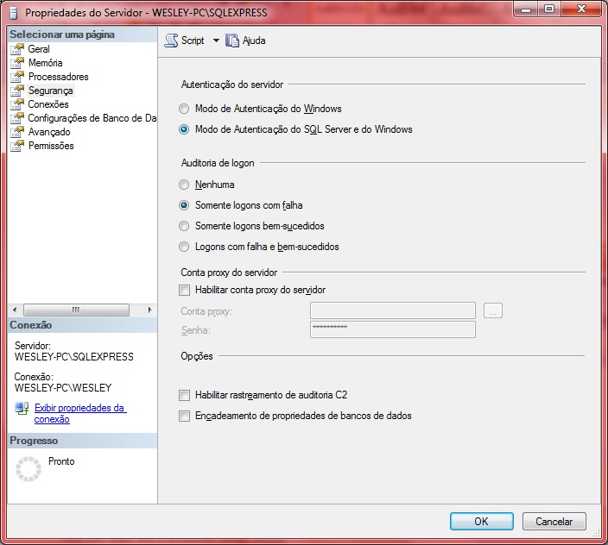Open the Avançado page icon

point(17,132)
